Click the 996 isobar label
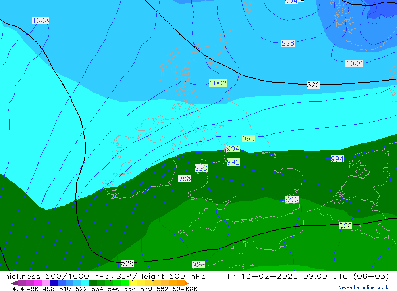The width and height of the screenshot is (397, 291). tap(249, 138)
